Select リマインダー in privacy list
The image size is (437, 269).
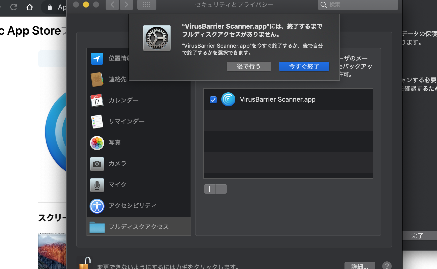click(x=127, y=121)
